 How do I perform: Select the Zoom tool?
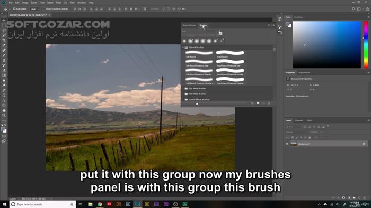point(4,116)
